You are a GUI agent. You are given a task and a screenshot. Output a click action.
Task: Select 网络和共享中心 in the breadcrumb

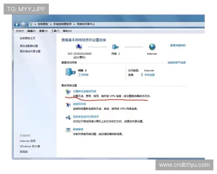click(86, 24)
